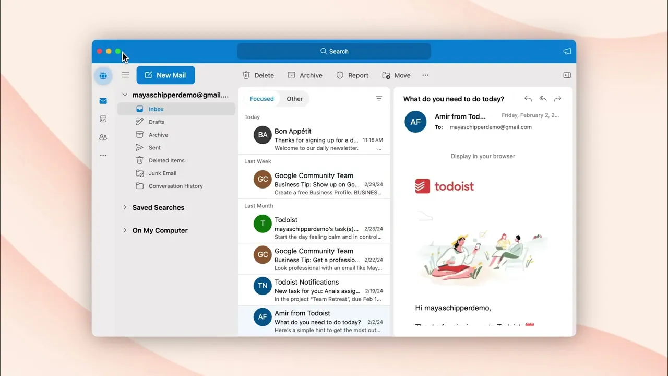The width and height of the screenshot is (668, 376).
Task: Switch to the Focused tab
Action: coord(261,99)
